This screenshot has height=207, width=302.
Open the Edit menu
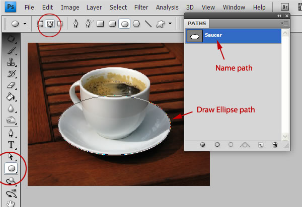48,8
